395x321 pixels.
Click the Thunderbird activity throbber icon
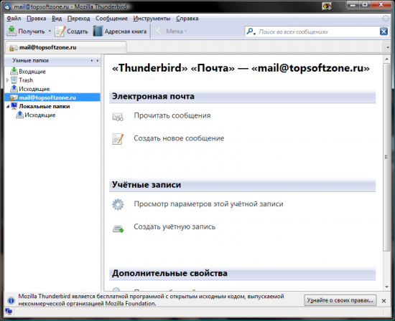(386, 19)
